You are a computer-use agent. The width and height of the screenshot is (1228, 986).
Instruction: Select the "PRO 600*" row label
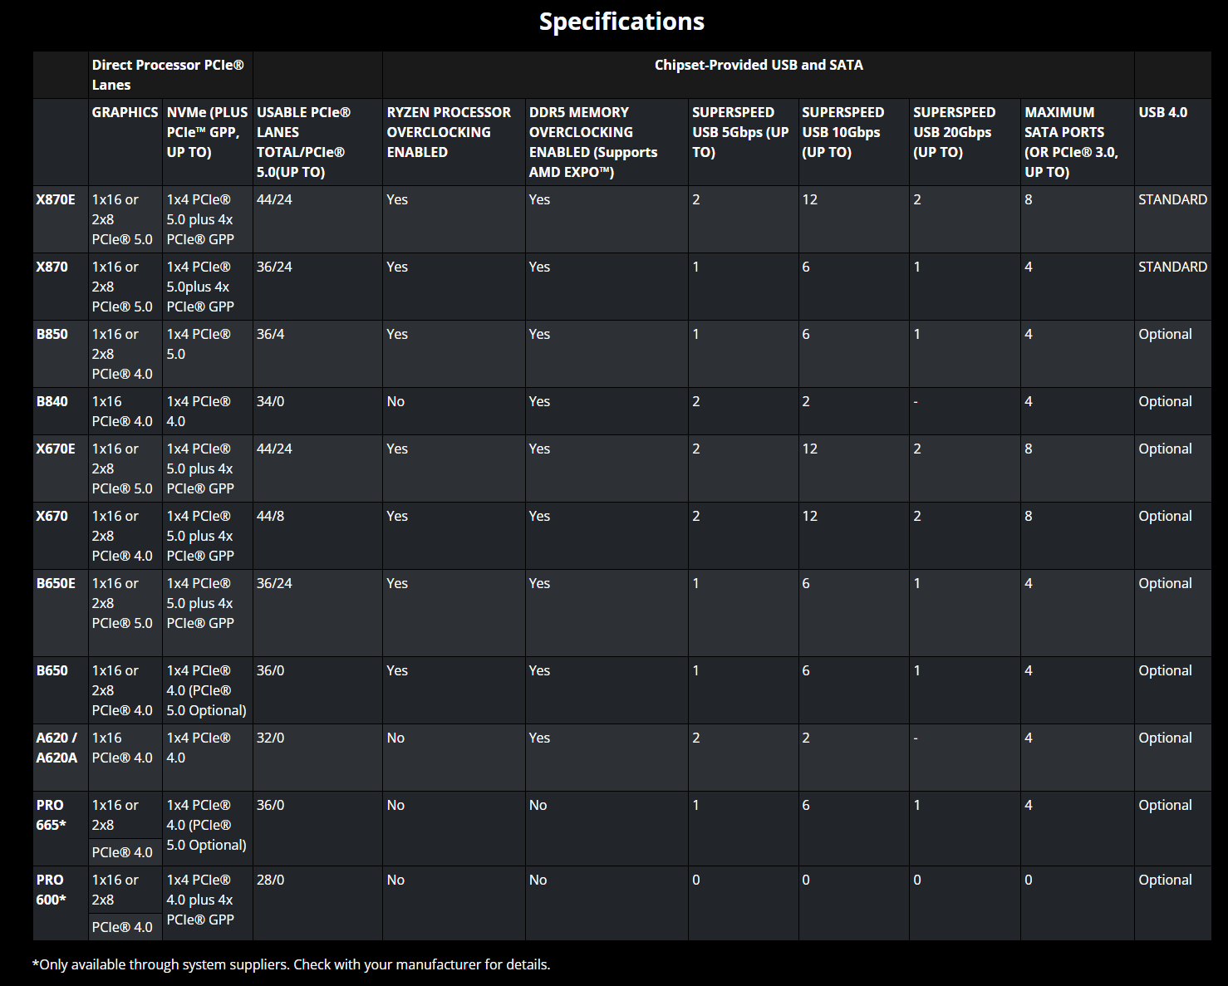[52, 890]
